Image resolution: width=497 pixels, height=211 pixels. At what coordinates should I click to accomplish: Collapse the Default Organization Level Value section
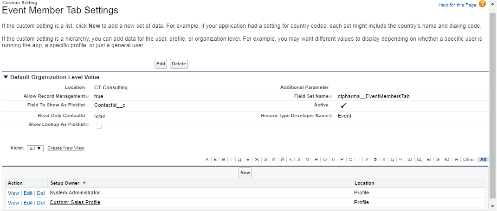click(x=6, y=77)
